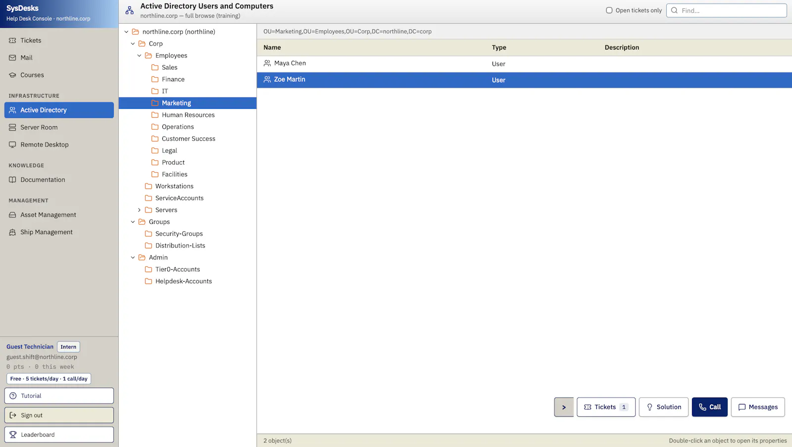Screen dimensions: 792x447
Task: Click the Groups tree label
Action: 159,222
